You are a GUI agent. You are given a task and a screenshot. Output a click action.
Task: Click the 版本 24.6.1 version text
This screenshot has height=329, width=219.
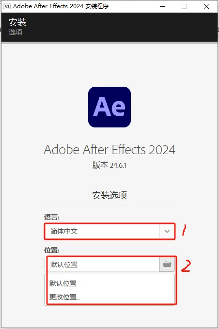coord(109,165)
